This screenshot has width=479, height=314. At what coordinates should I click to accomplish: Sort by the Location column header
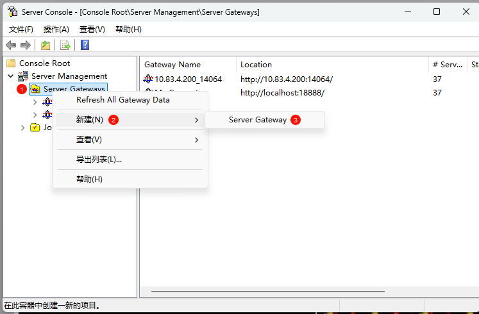click(x=256, y=65)
